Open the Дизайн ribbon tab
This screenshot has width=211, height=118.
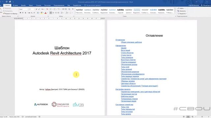(x=23, y=5)
